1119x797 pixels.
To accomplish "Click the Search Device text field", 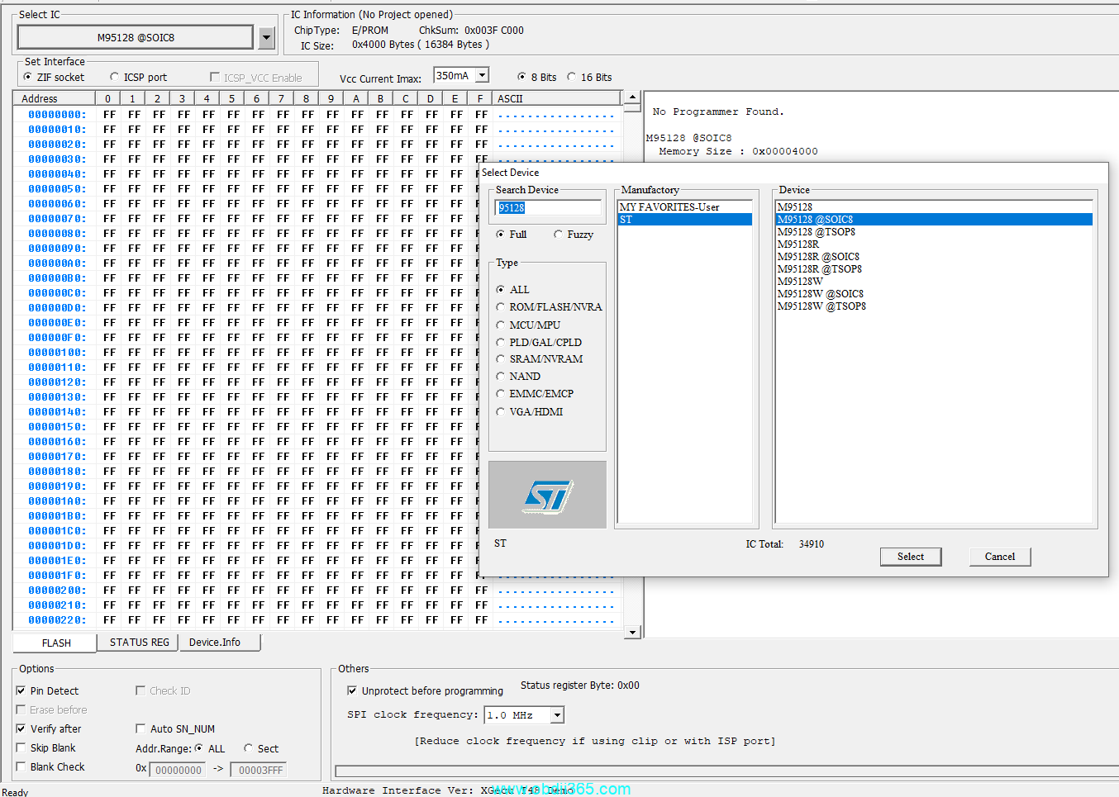I will (548, 208).
